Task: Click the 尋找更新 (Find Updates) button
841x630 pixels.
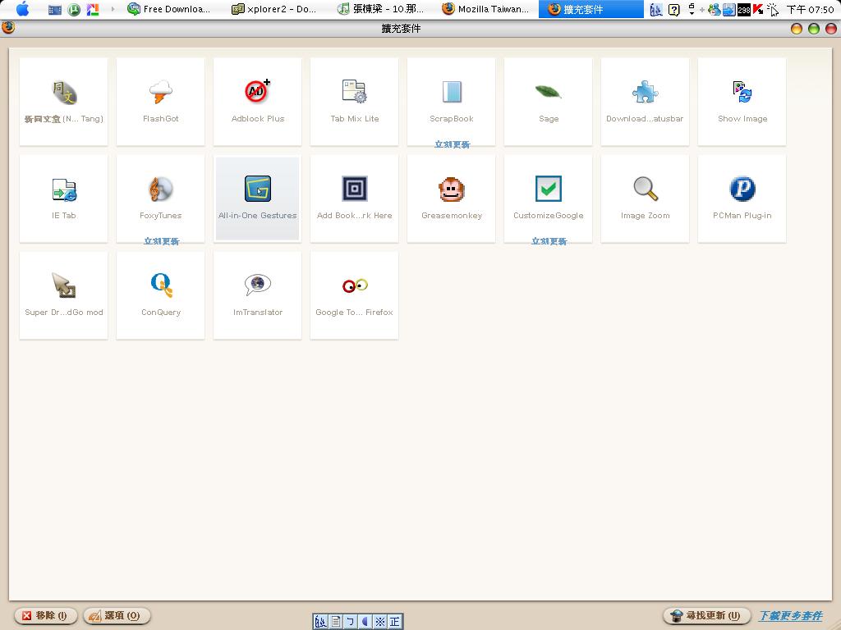Action: coord(707,615)
